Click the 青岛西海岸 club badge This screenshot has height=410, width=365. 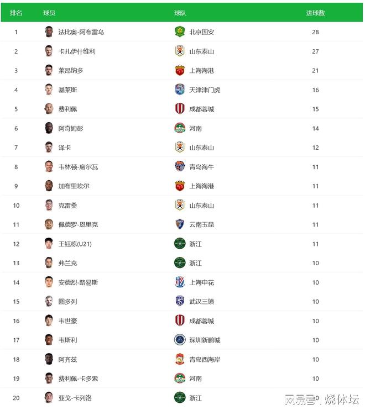tap(179, 359)
